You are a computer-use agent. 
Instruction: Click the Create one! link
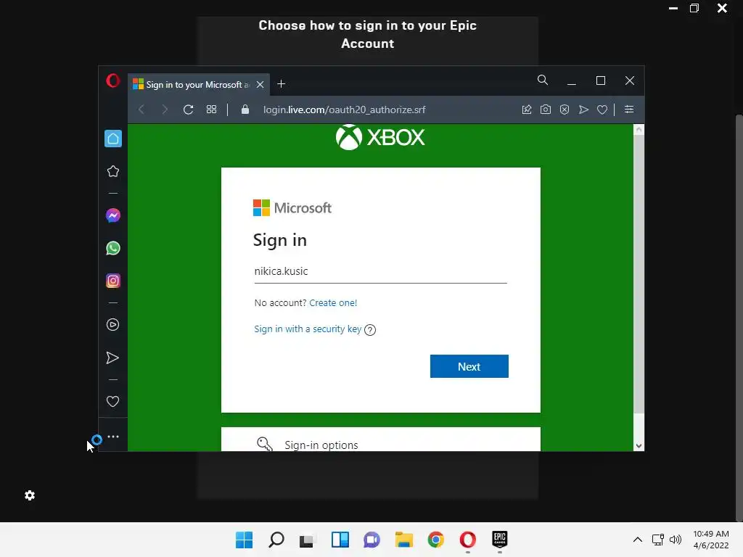333,302
